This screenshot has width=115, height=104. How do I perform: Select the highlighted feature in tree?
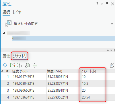pyautogui.click(x=63, y=38)
